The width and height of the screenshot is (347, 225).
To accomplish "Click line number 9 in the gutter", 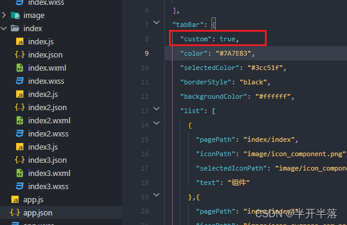I will tap(146, 53).
